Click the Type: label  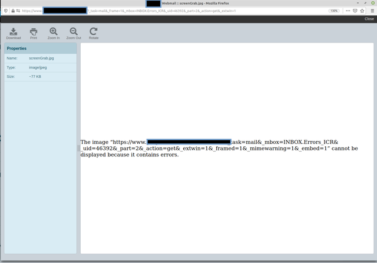[11, 67]
